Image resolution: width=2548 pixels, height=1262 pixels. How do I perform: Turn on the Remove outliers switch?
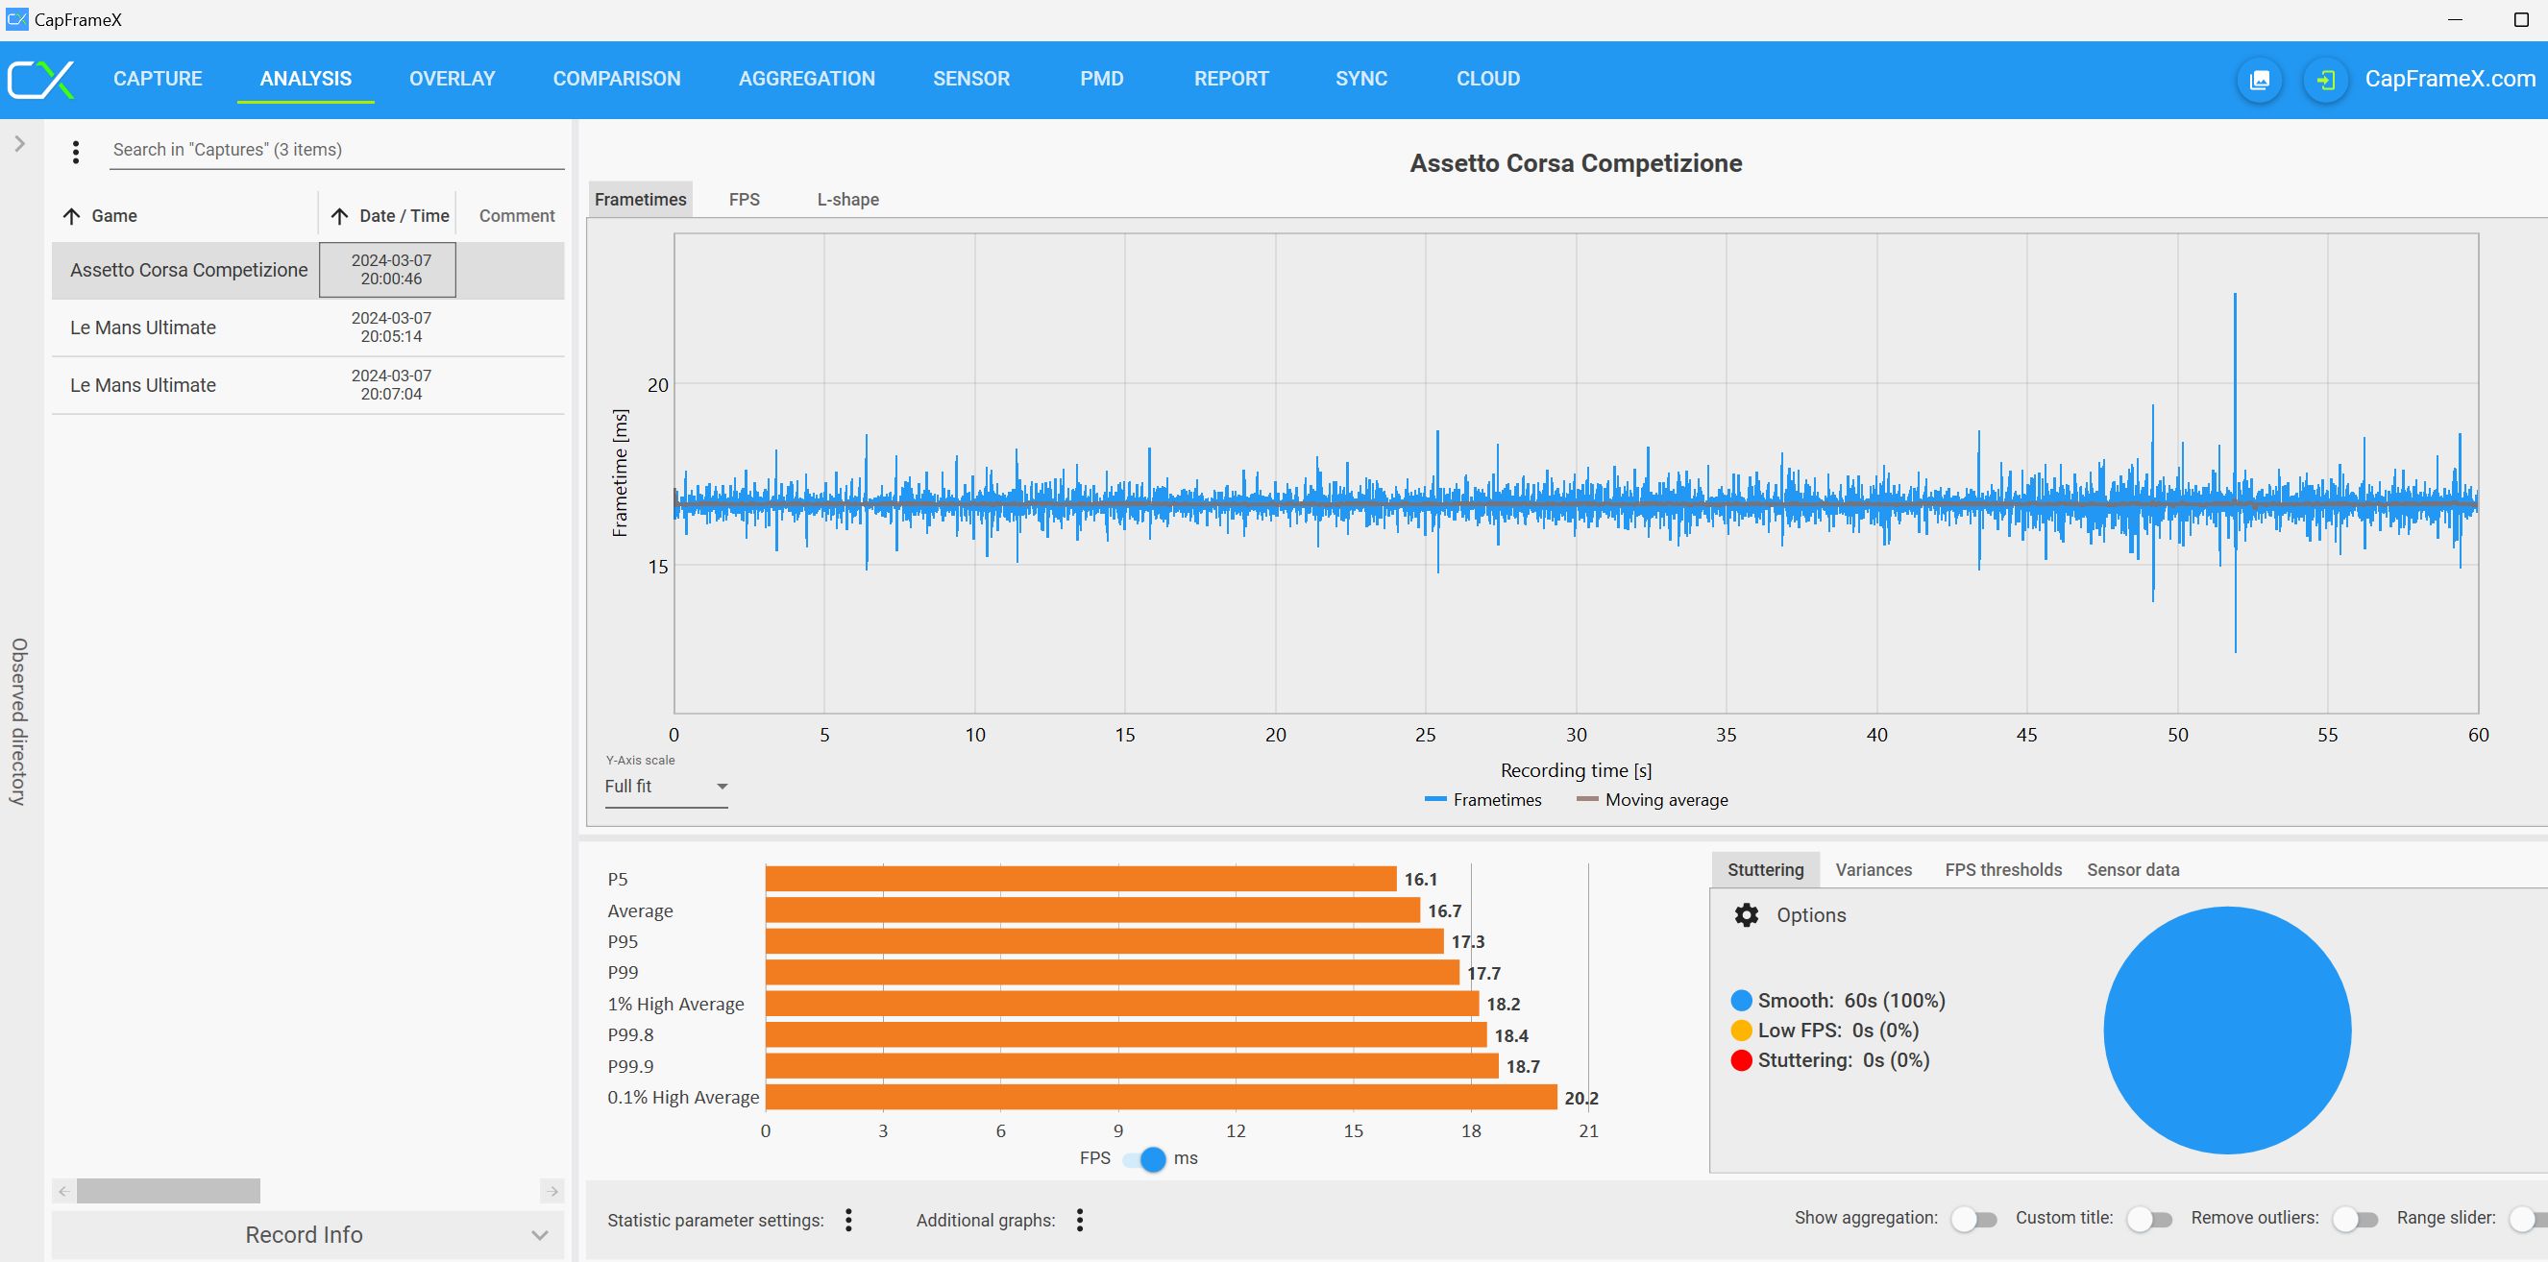(x=2354, y=1220)
